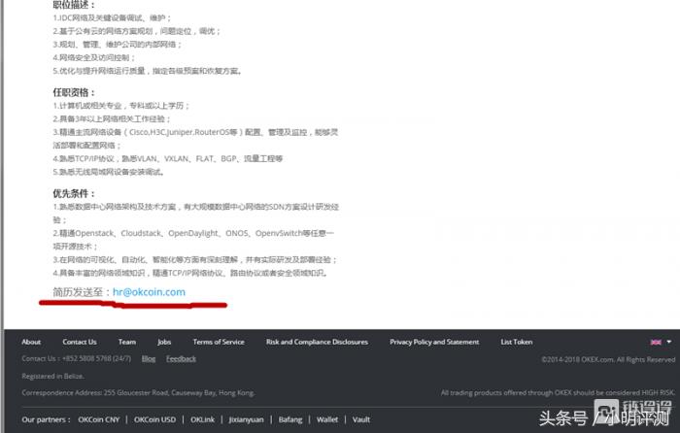The height and width of the screenshot is (433, 680).
Task: Open Risk and Compliance Disclosures link
Action: coord(317,342)
